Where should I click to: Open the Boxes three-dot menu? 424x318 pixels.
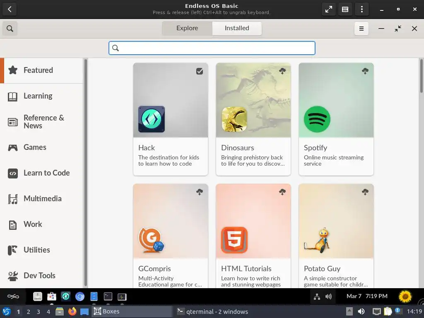pos(362,9)
